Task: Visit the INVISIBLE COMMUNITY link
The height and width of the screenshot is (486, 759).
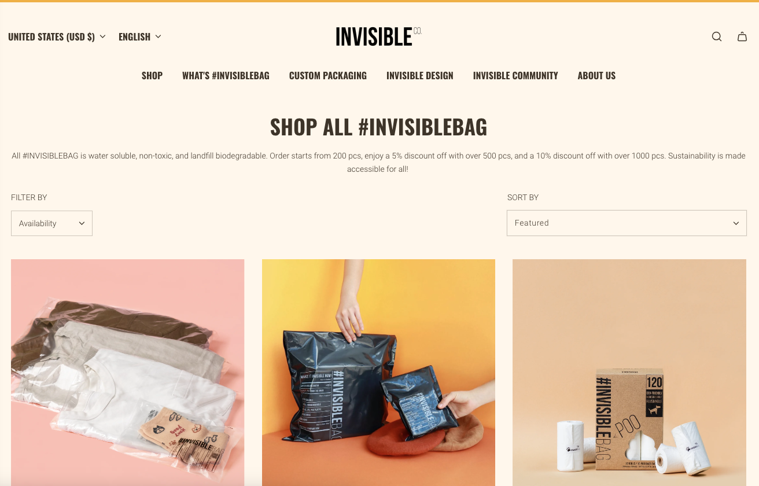Action: pyautogui.click(x=515, y=76)
